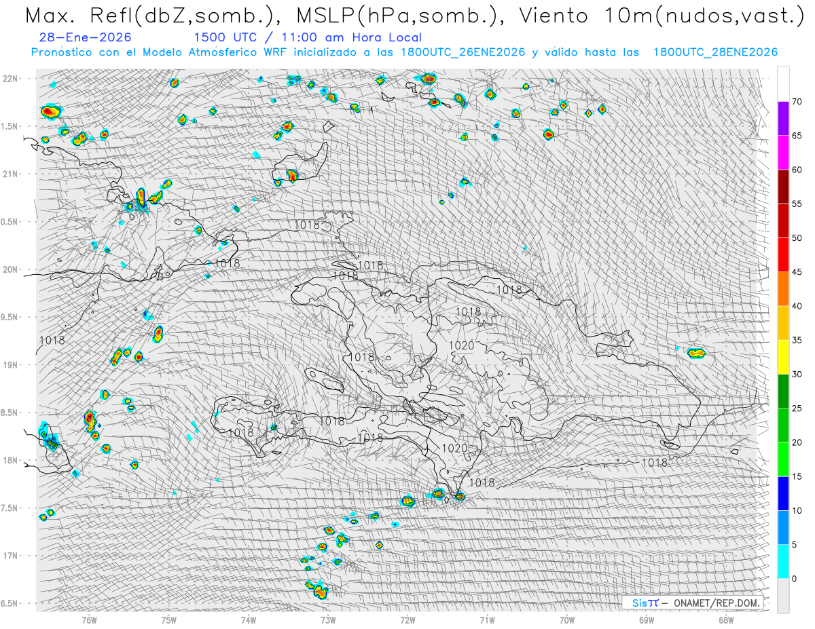Viewport: 815px width, 629px height.
Task: Click the color scale label 15
Action: click(x=797, y=476)
